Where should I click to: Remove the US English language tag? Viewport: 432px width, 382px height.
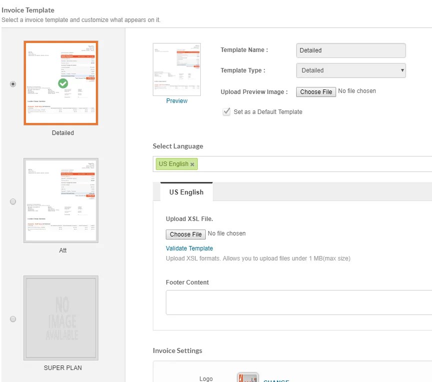192,164
